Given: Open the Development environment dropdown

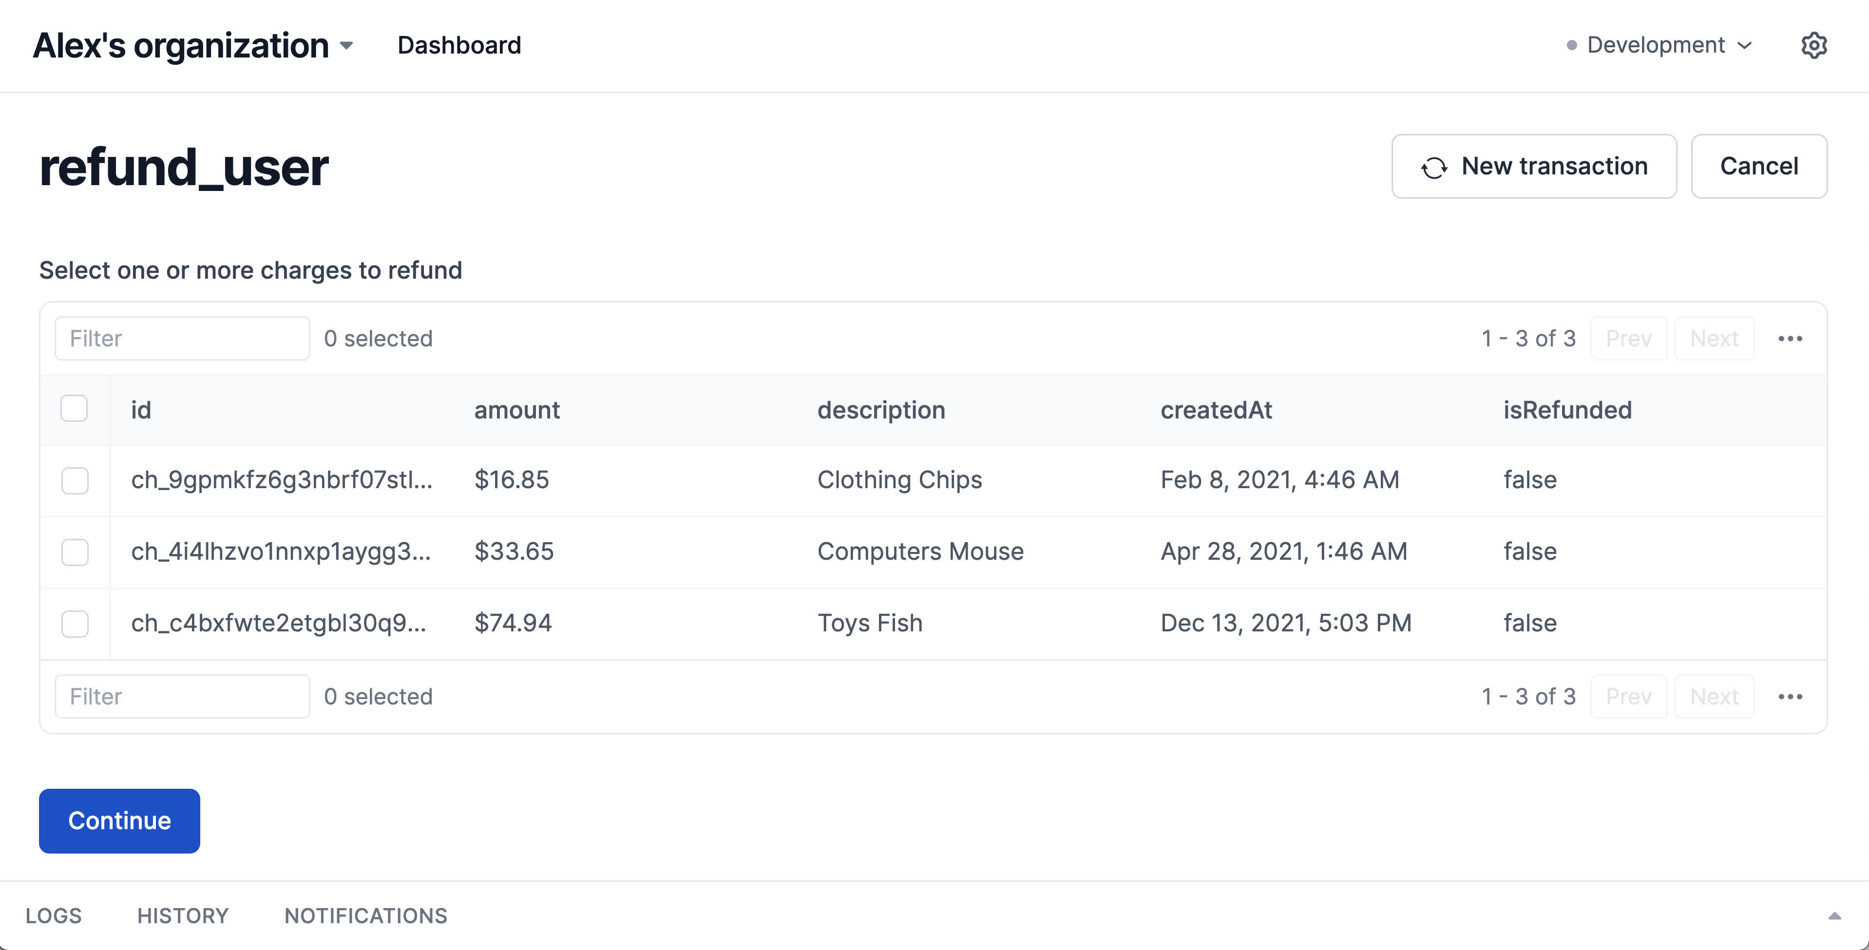Looking at the screenshot, I should [1660, 45].
